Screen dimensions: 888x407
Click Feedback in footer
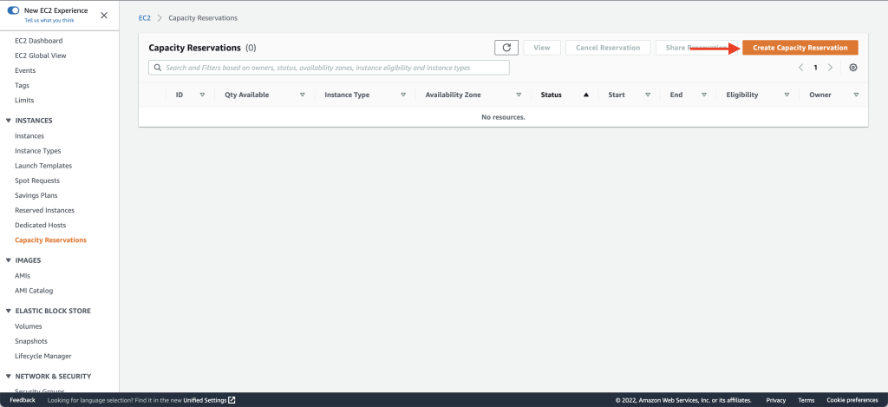(x=22, y=400)
